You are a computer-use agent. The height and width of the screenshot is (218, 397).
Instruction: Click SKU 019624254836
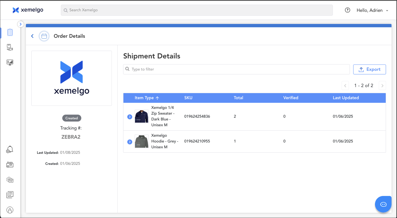tap(197, 116)
